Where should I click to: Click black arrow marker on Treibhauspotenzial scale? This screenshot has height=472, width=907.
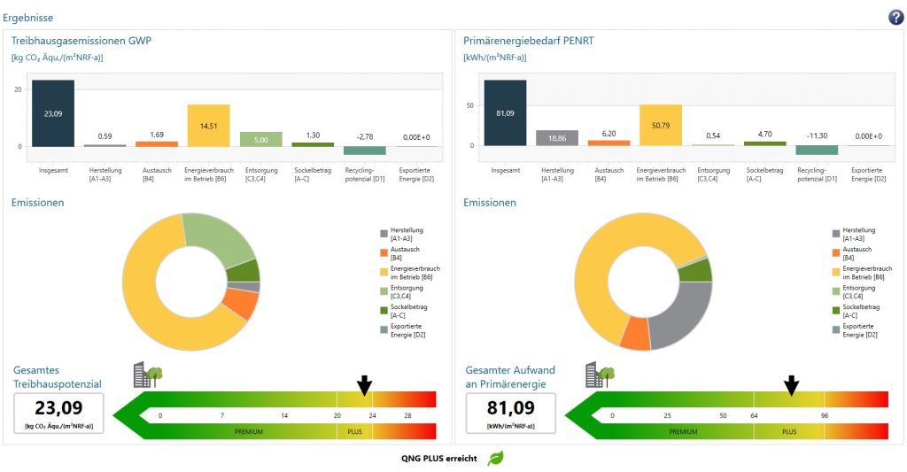[363, 385]
